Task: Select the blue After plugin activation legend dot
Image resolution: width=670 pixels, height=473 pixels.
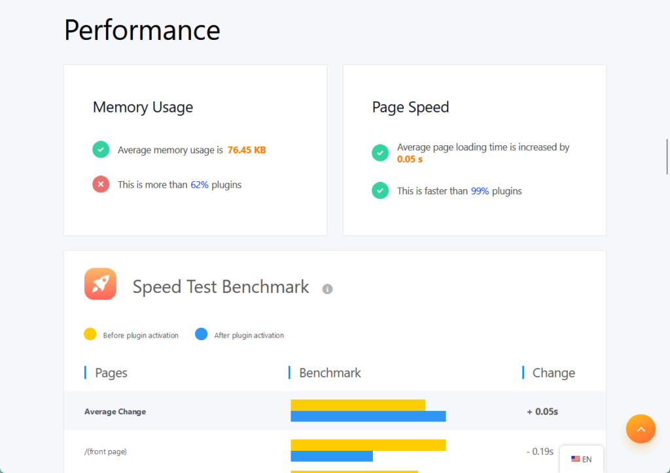Action: (202, 334)
